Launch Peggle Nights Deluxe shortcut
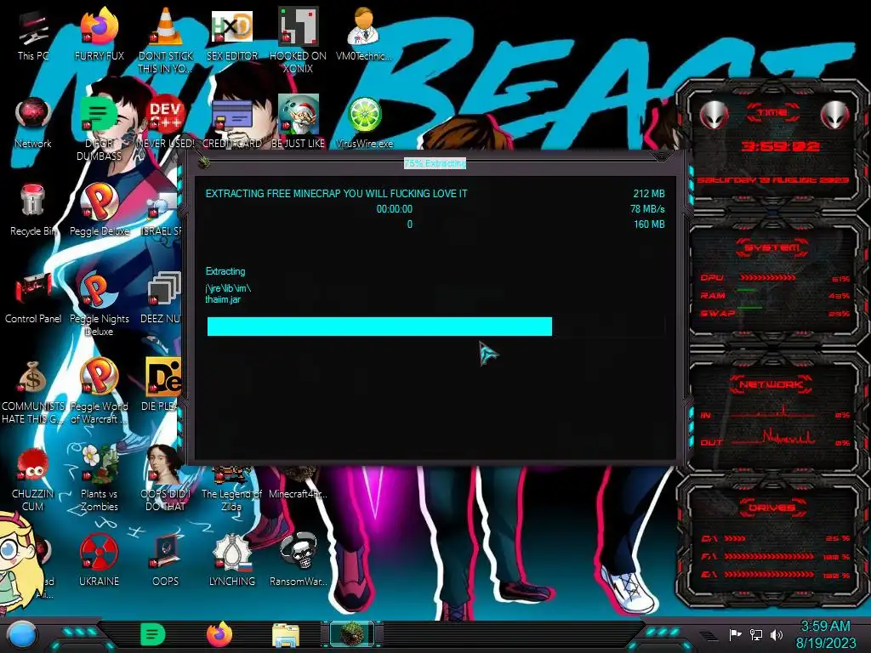 point(99,304)
